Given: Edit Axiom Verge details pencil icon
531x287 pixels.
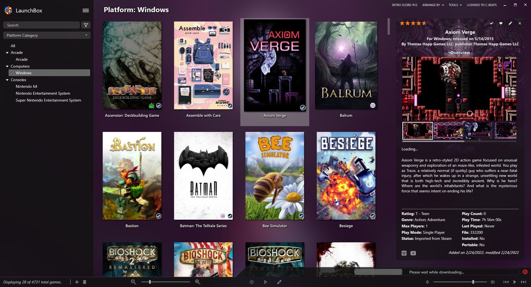Looking at the screenshot, I should click(510, 23).
